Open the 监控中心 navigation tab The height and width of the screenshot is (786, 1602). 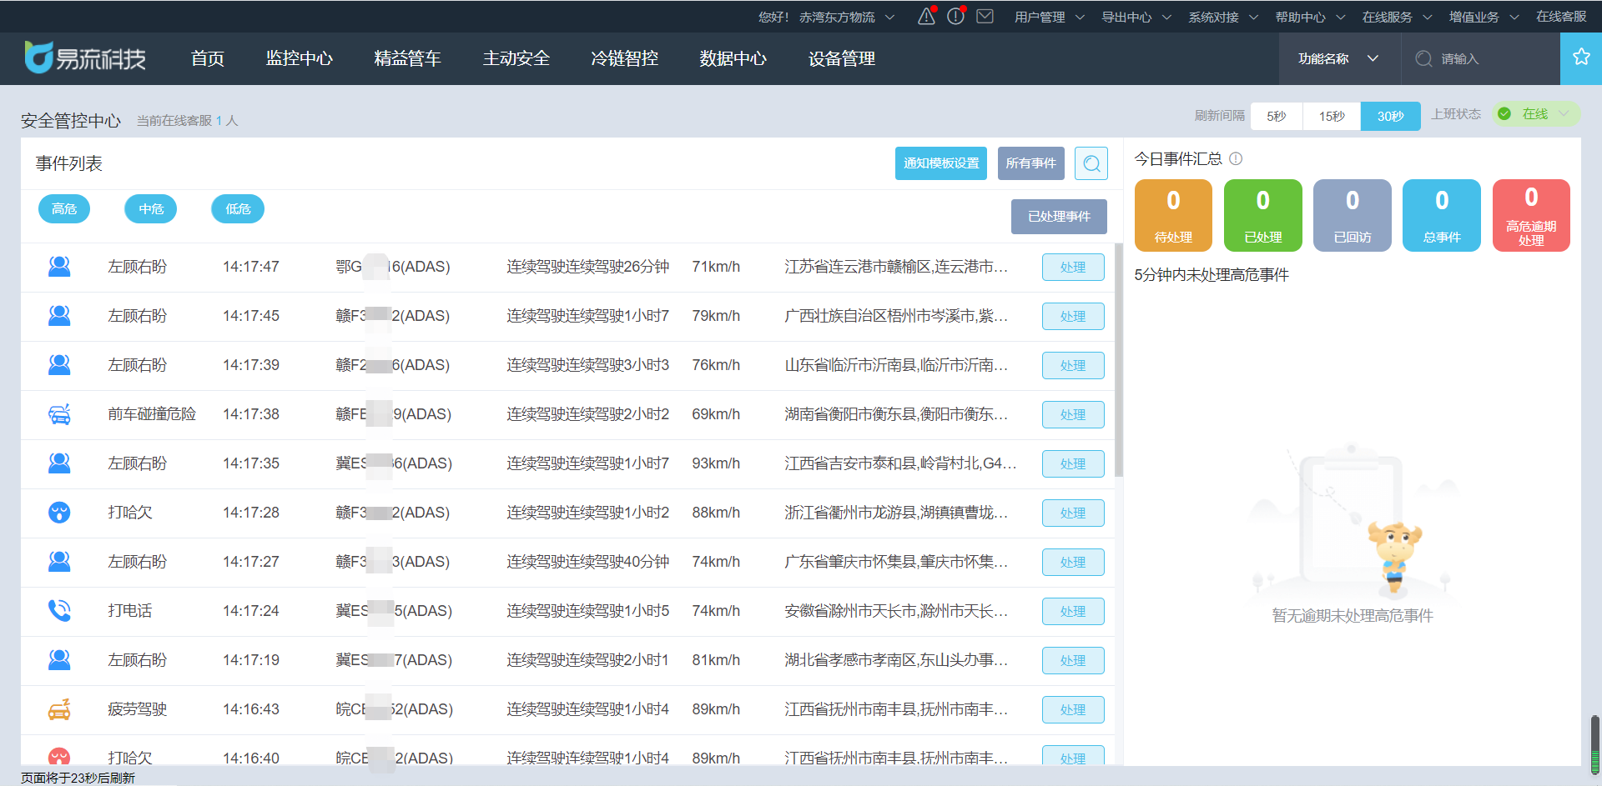pos(299,58)
